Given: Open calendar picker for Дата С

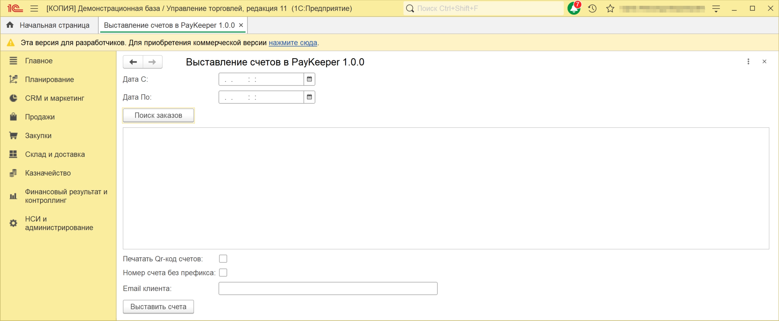Looking at the screenshot, I should click(309, 79).
